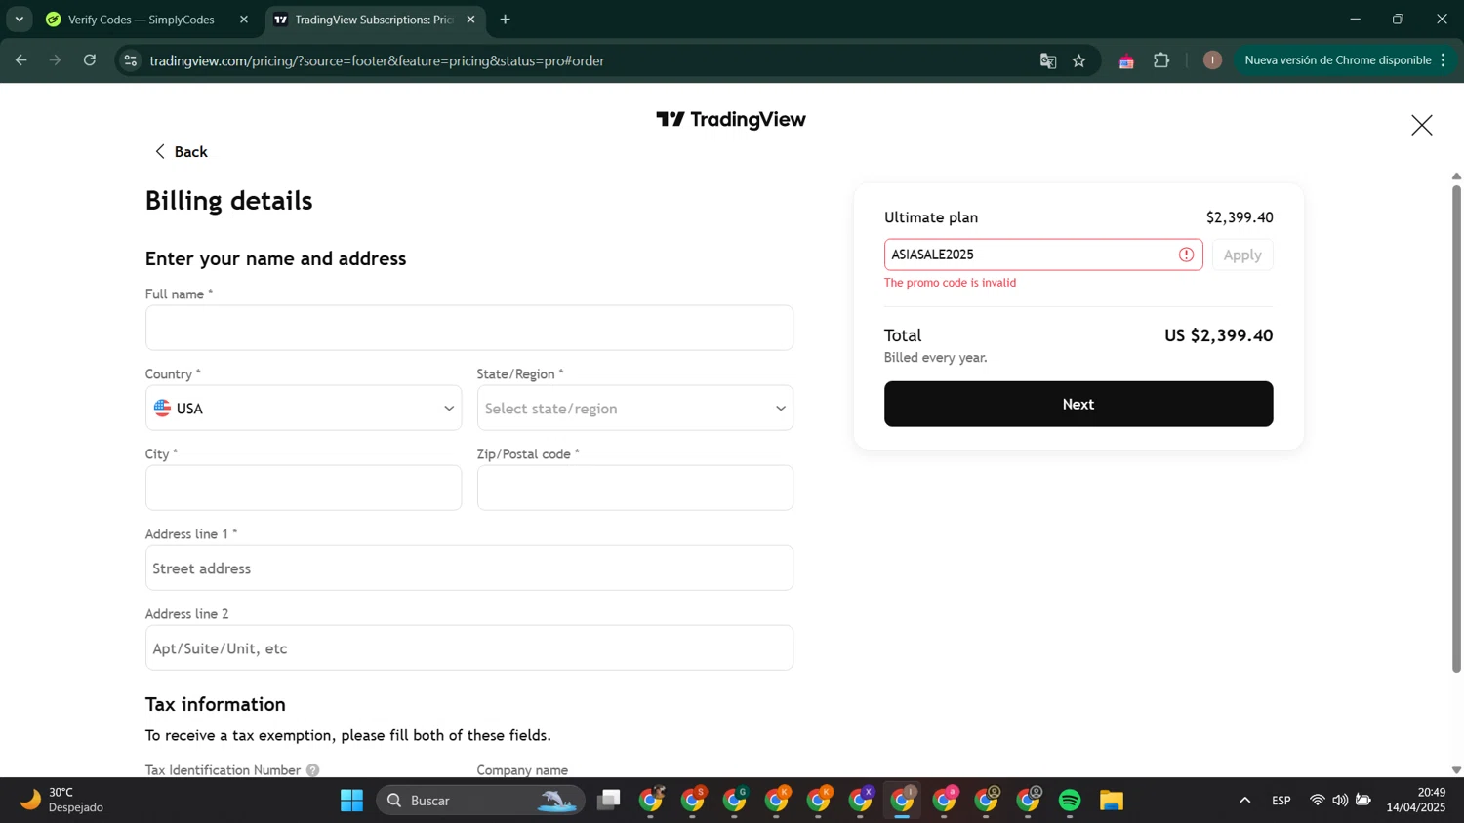This screenshot has height=823, width=1464.
Task: Click the browser back arrow
Action: 21,60
